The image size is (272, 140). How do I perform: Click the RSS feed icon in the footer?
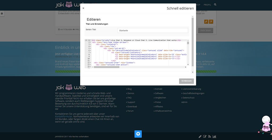(210, 137)
